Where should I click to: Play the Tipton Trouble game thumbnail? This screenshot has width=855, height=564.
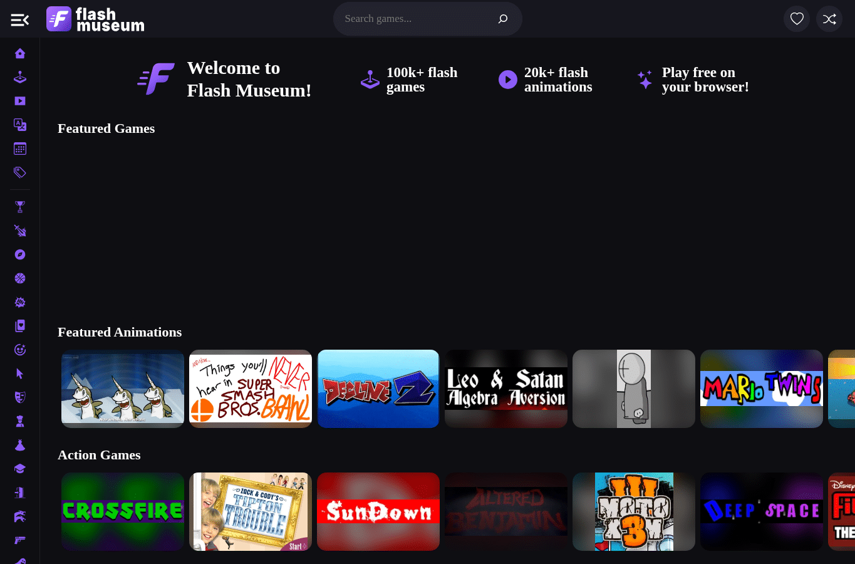[x=251, y=511]
